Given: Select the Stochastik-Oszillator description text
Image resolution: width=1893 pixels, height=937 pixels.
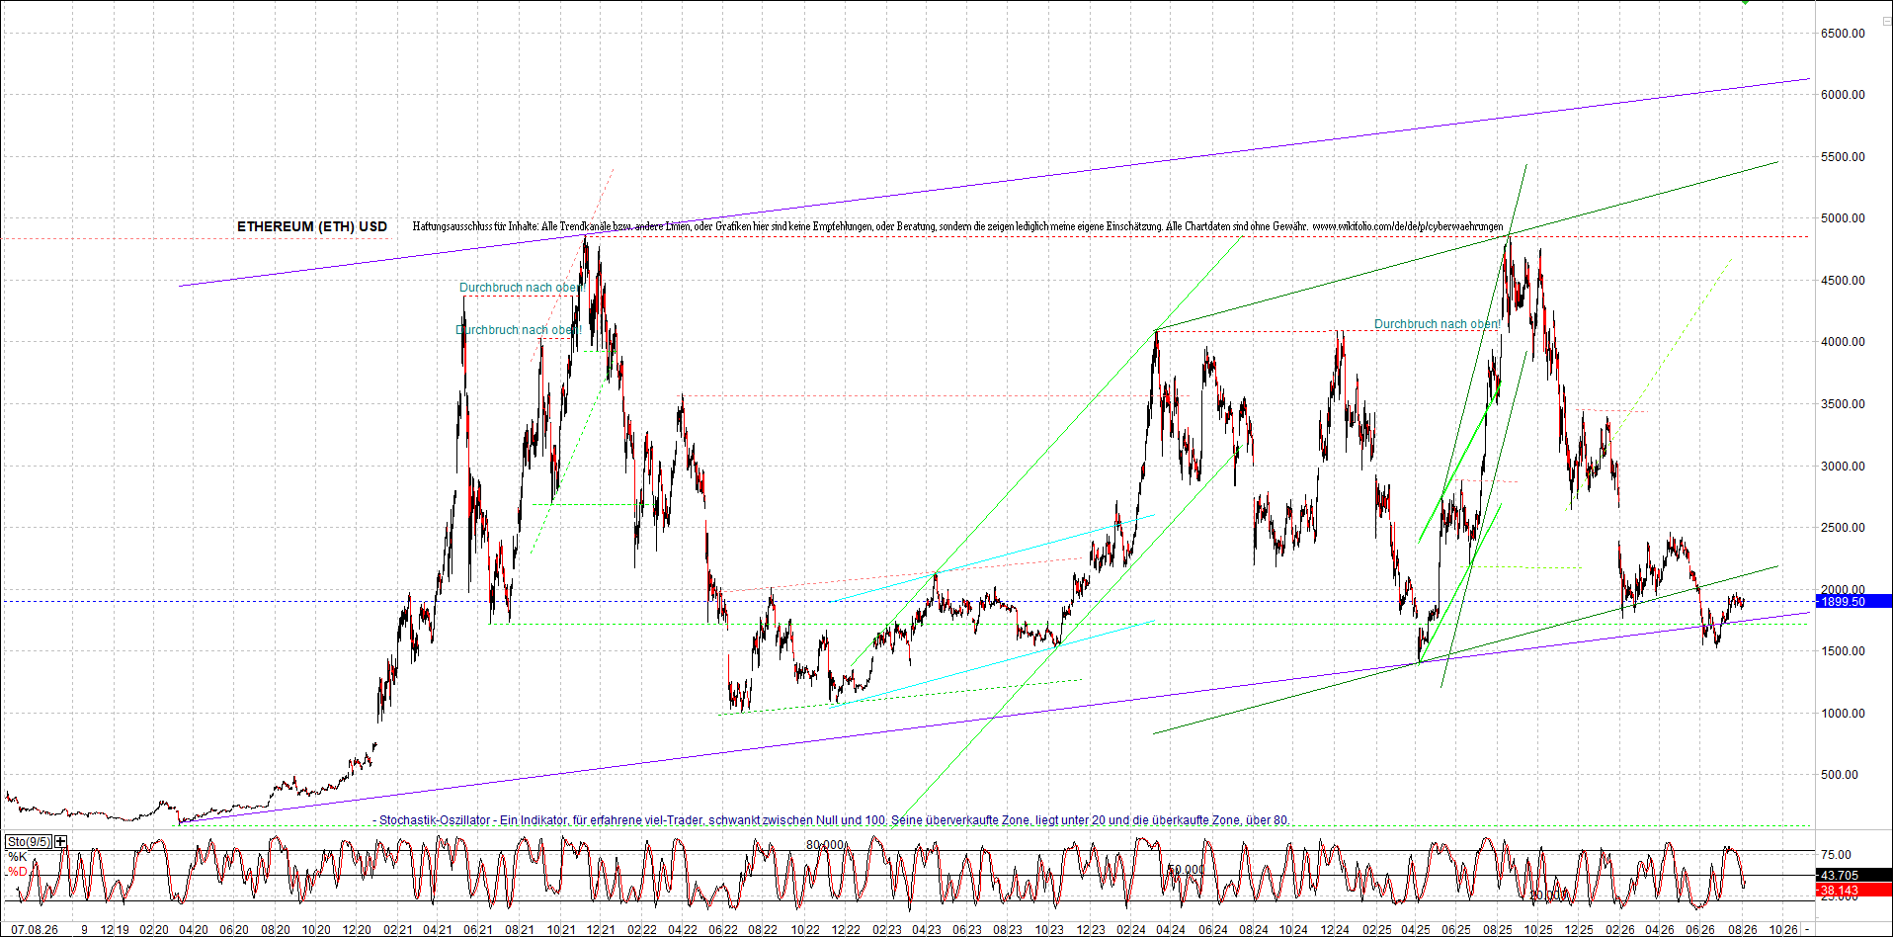Looking at the screenshot, I should tap(831, 820).
